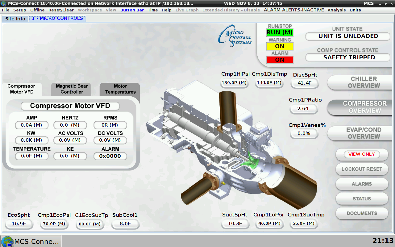Click the MCS-Connect globe icon in taskbar
The height and width of the screenshot is (247, 395).
(x=7, y=241)
